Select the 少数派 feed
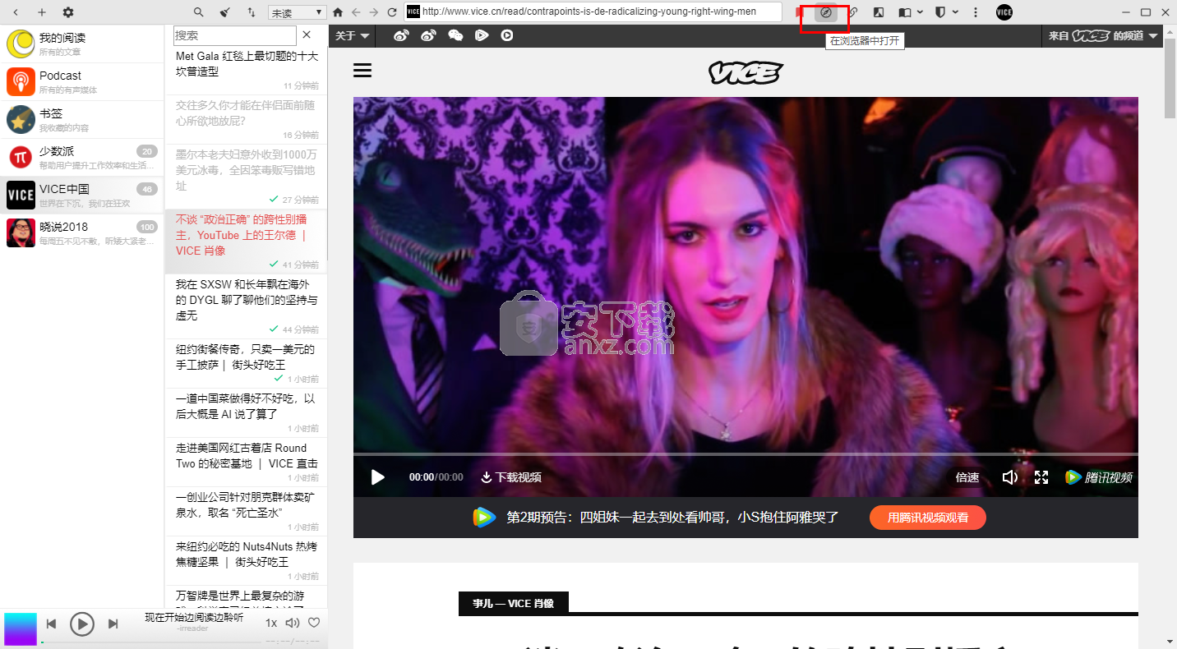Viewport: 1177px width, 649px height. 82,157
